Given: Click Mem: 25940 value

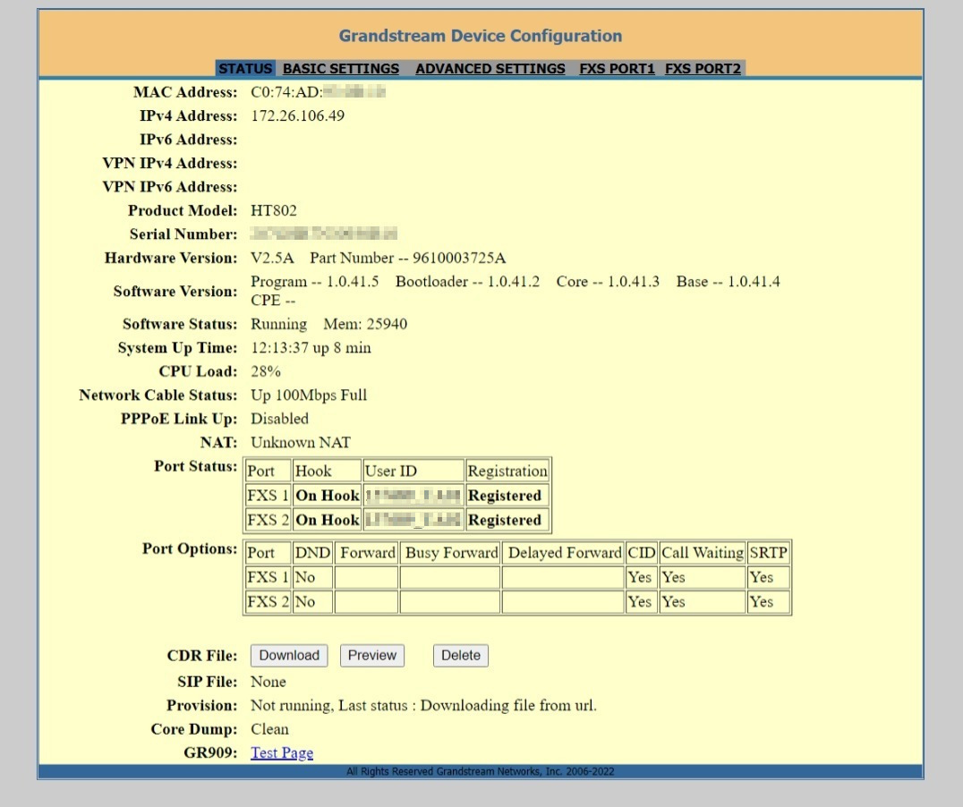Looking at the screenshot, I should click(x=365, y=324).
